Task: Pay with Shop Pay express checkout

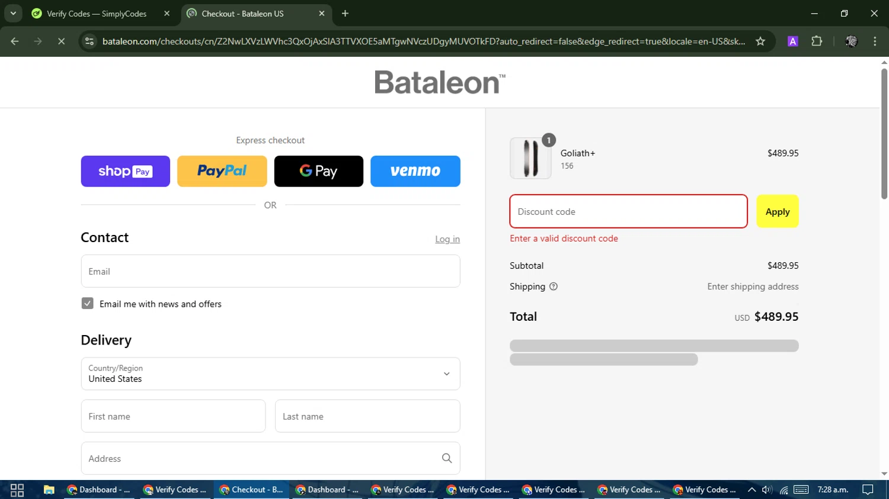Action: 126,171
